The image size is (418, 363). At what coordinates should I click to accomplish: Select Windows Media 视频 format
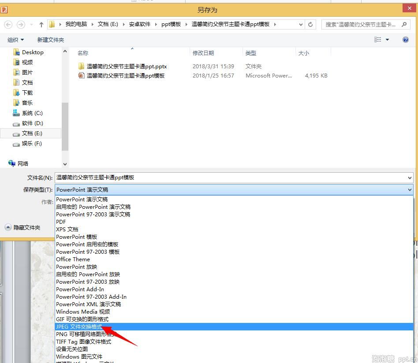234,312
